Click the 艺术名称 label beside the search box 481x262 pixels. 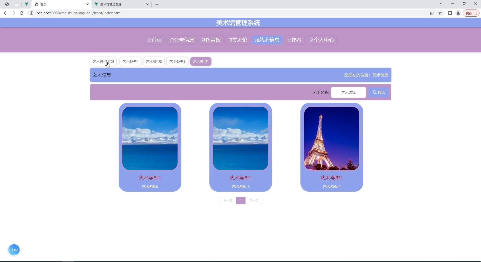pyautogui.click(x=320, y=92)
